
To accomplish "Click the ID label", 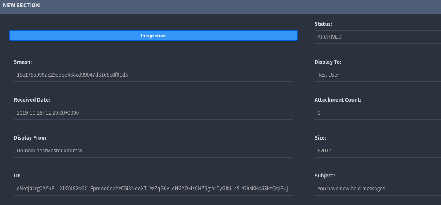I will 17,176.
